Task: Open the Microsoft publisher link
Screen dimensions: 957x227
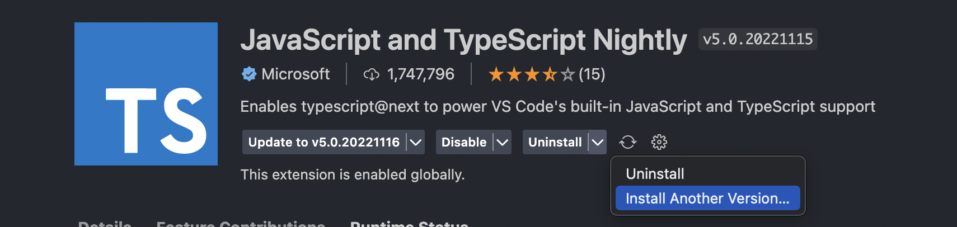Action: coord(295,74)
